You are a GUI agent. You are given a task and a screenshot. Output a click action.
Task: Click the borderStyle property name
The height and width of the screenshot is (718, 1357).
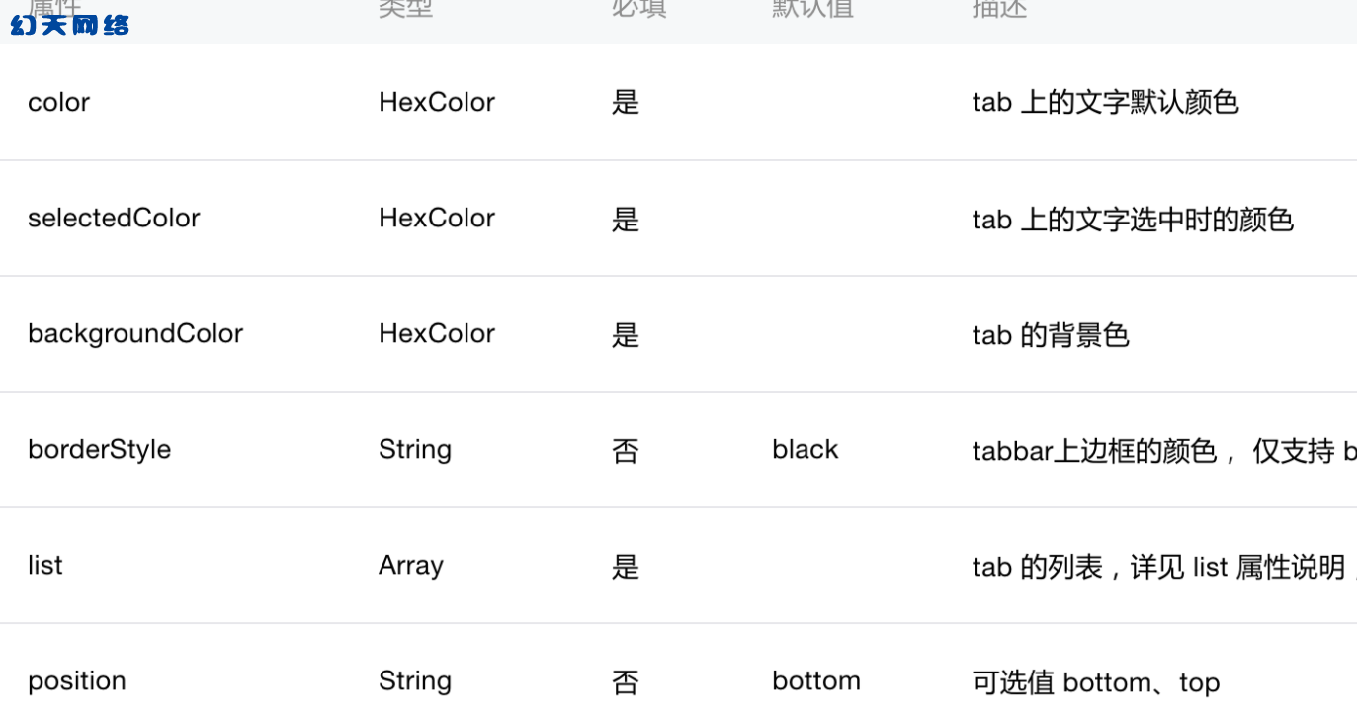pos(99,450)
